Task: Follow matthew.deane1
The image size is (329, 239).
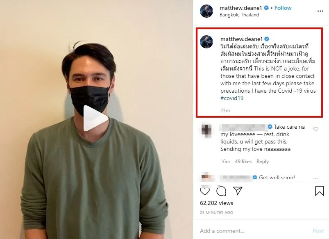Action: pyautogui.click(x=283, y=8)
